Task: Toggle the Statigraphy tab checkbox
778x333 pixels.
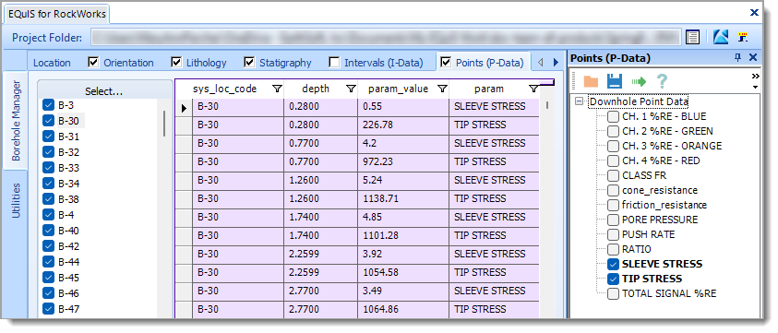Action: click(x=249, y=62)
